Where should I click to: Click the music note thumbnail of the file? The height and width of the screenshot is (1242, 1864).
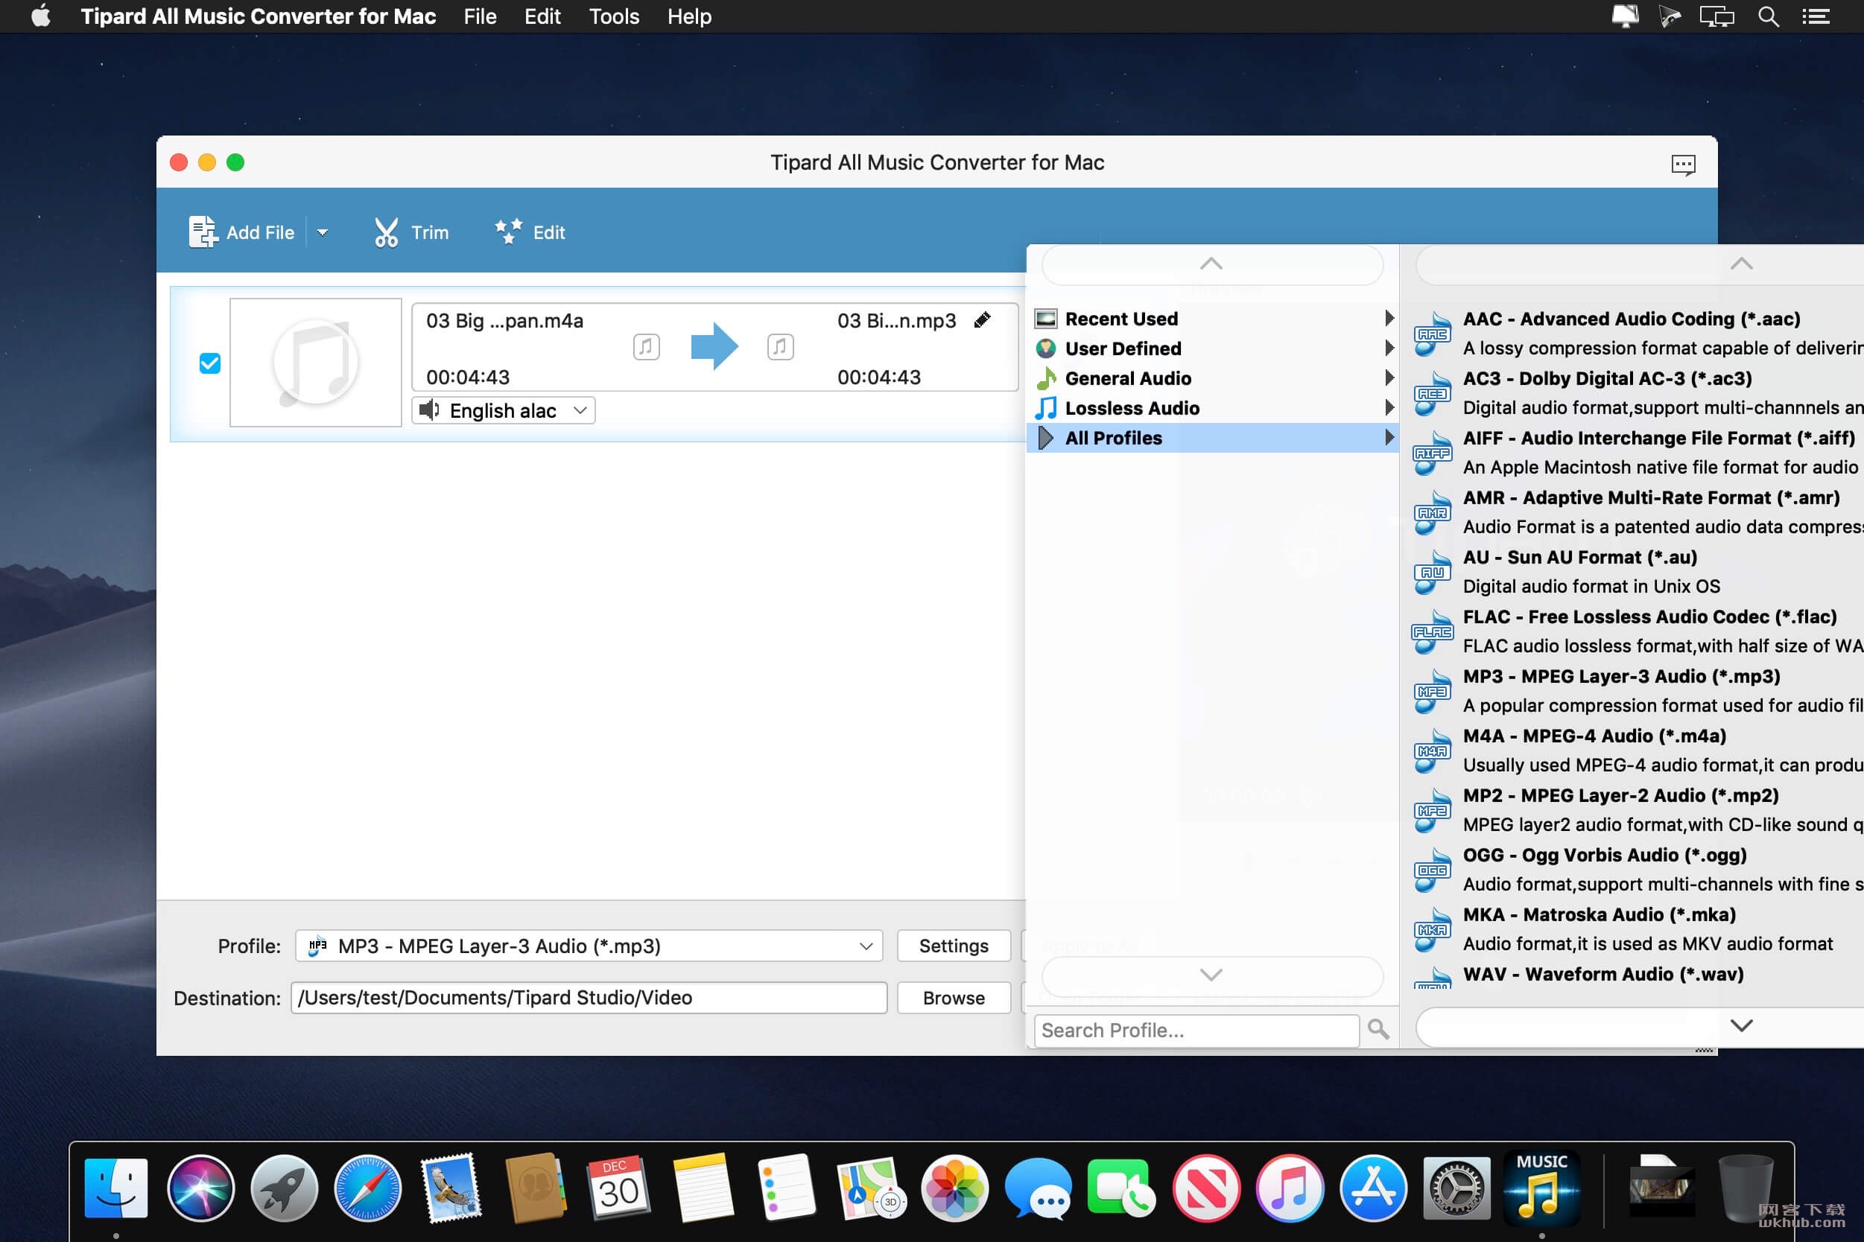(315, 363)
